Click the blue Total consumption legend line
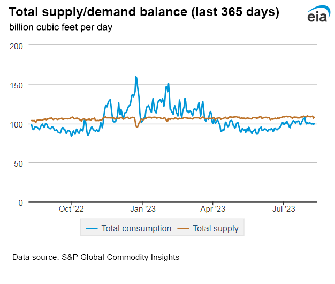 click(x=92, y=229)
